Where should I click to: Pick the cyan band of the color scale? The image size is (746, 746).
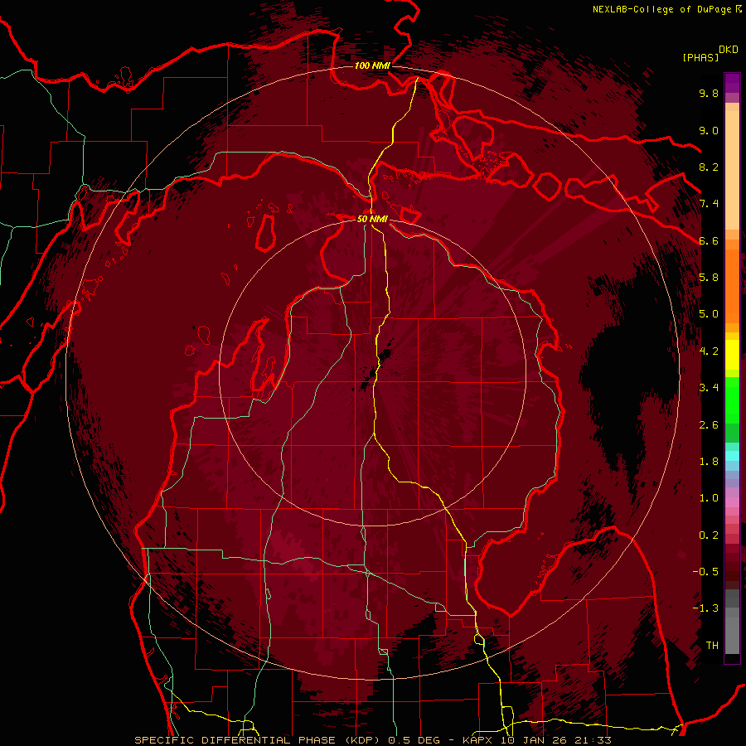click(x=732, y=455)
